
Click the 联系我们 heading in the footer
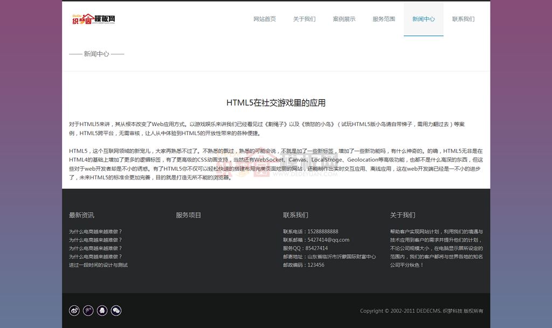click(295, 215)
